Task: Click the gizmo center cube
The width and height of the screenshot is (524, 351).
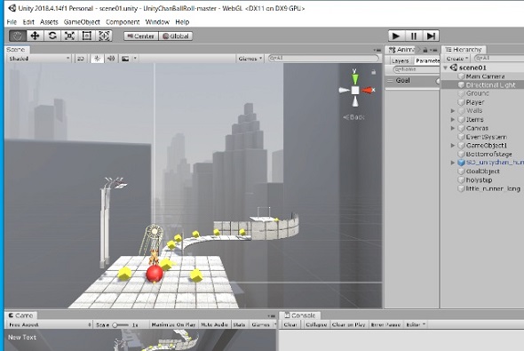Action: [355, 91]
